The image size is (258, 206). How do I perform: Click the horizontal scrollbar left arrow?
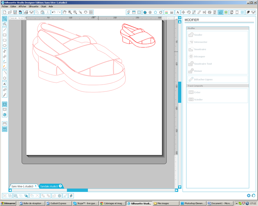tap(10, 190)
